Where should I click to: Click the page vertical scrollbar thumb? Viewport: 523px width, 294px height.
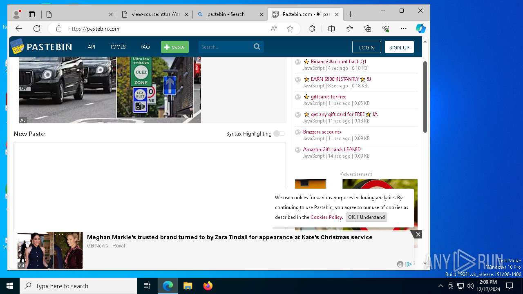tap(425, 97)
